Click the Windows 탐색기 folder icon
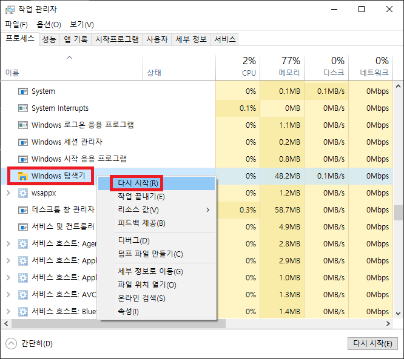This screenshot has height=359, width=404. 23,176
